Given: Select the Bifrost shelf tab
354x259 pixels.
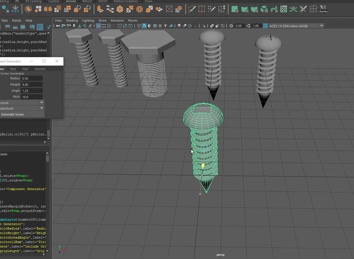Looking at the screenshot, I should click(87, 1).
